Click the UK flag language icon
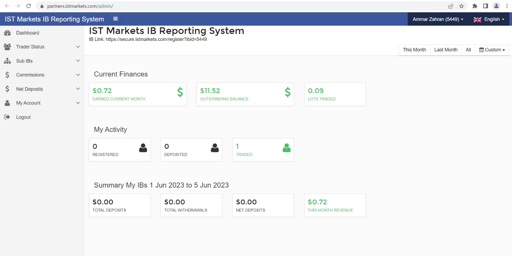The image size is (512, 256). (x=477, y=19)
